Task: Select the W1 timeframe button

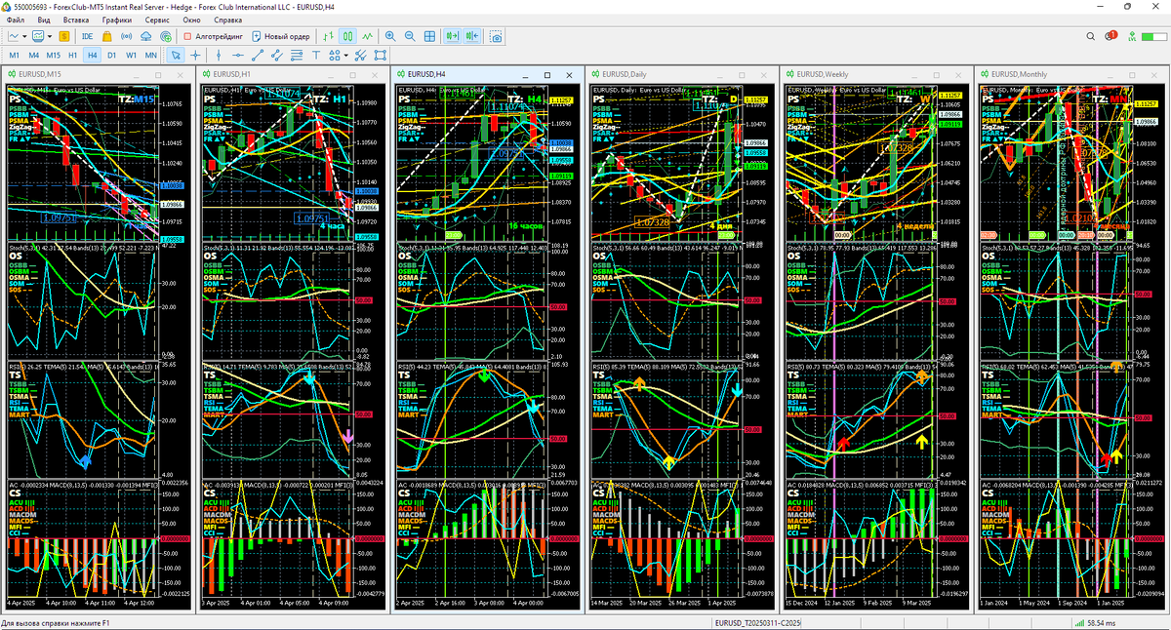Action: pos(131,56)
